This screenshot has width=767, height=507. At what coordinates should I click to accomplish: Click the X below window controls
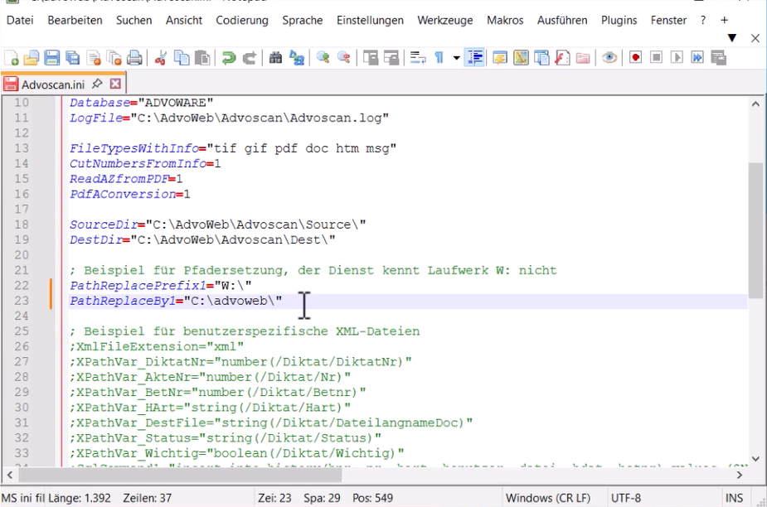coord(755,38)
